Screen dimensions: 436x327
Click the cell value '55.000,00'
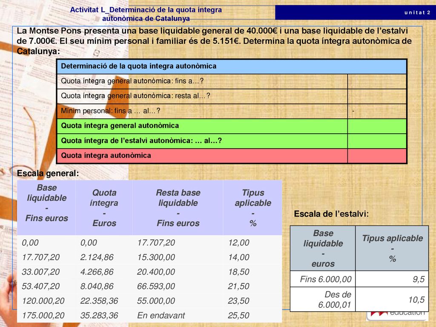tap(156, 301)
